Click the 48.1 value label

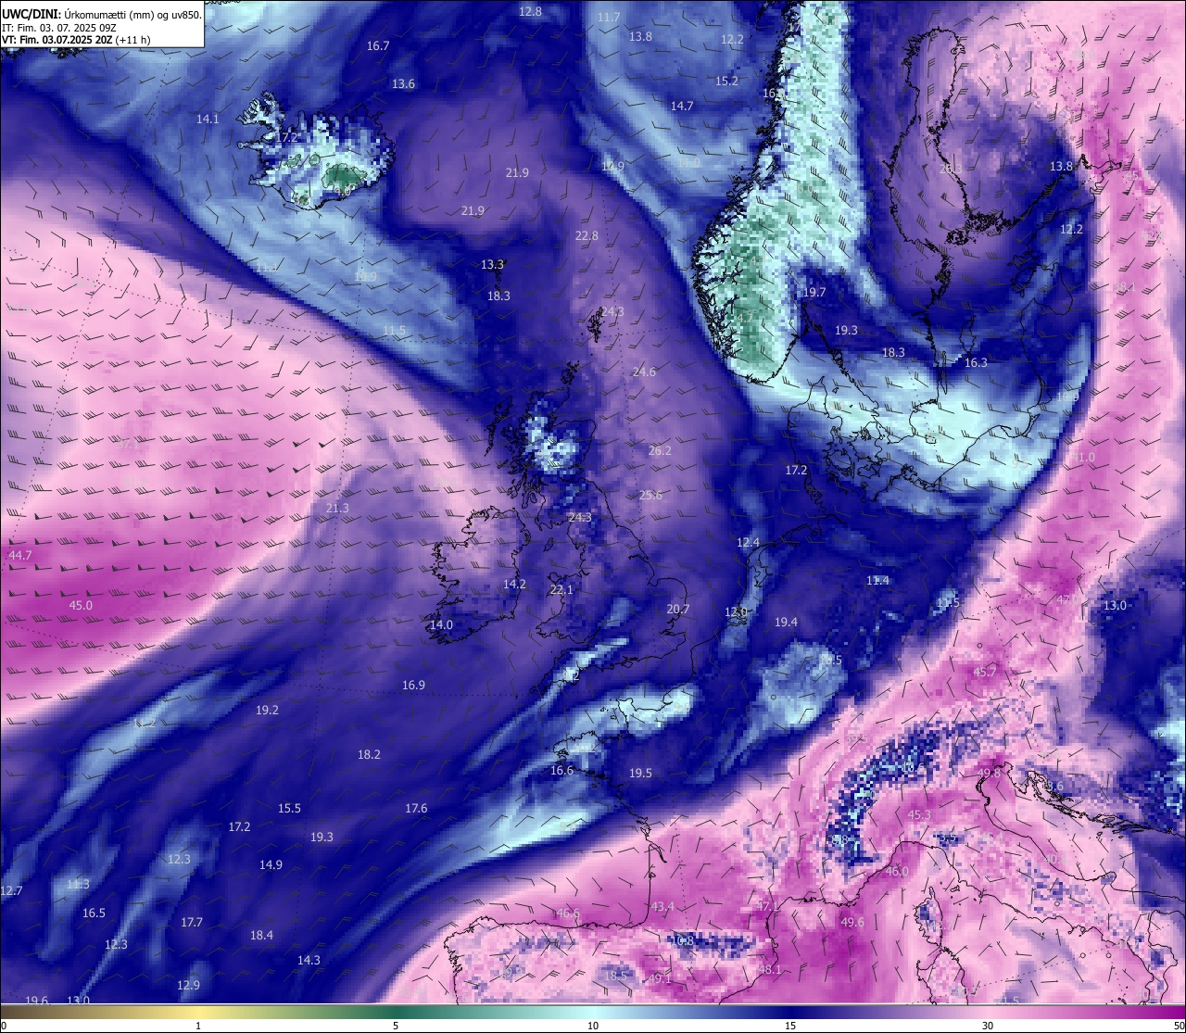(x=770, y=969)
